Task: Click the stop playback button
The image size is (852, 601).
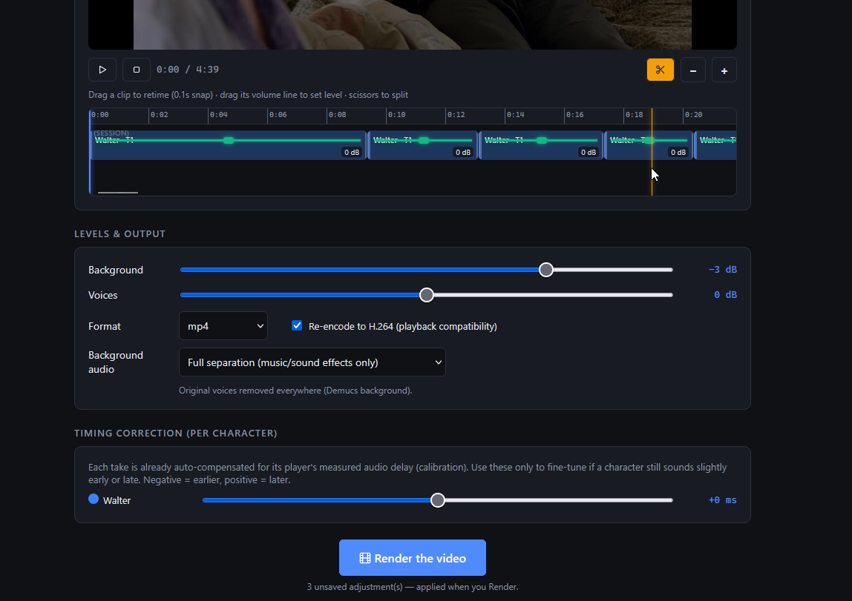Action: click(x=137, y=70)
